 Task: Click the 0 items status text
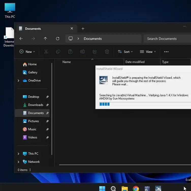pyautogui.click(x=23, y=170)
